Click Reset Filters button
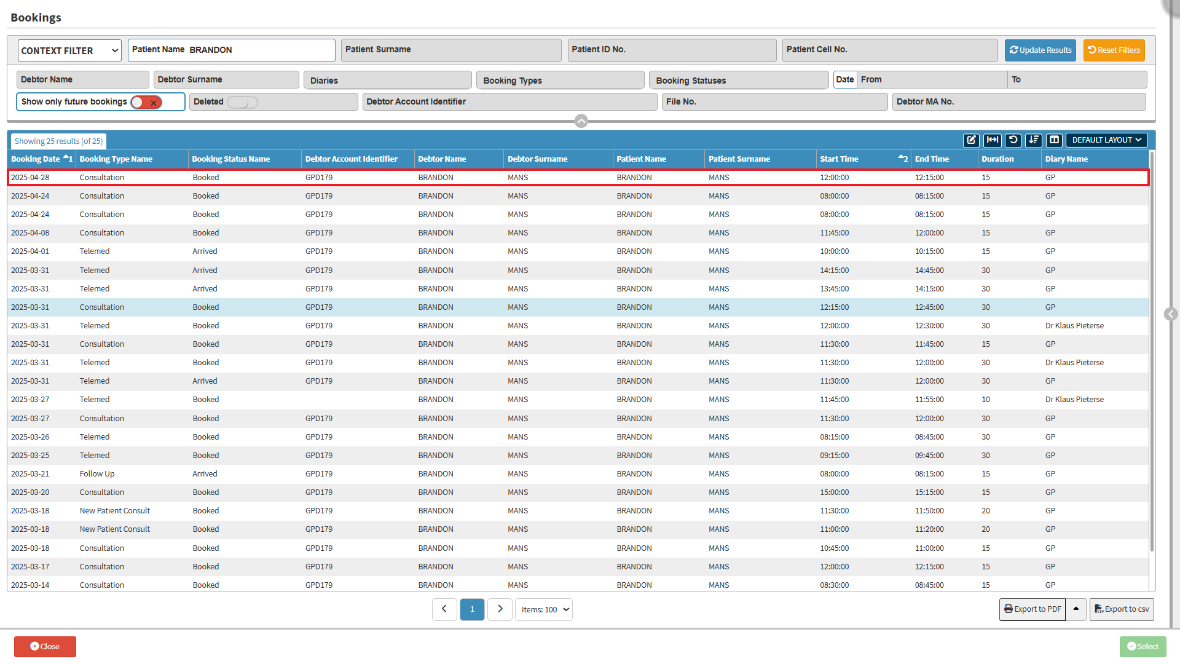 pos(1114,50)
